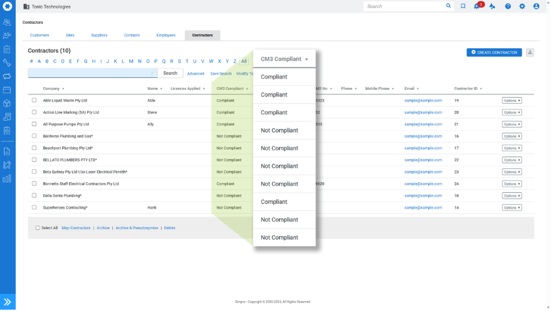Expand the sidebar with double-arrow icon
The width and height of the screenshot is (551, 311).
7,302
